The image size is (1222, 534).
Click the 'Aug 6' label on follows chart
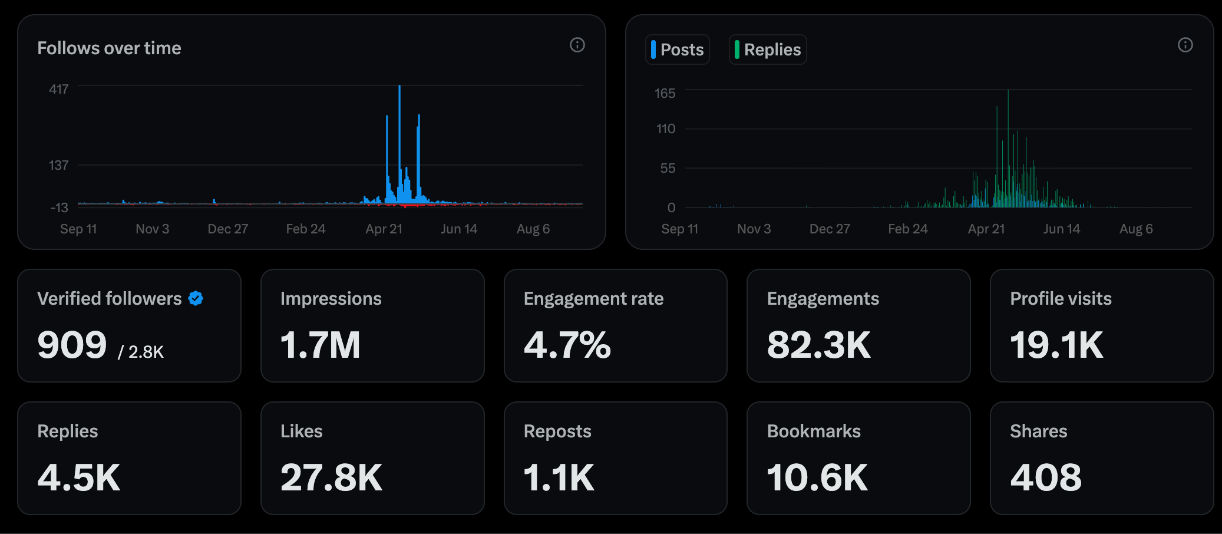click(533, 229)
